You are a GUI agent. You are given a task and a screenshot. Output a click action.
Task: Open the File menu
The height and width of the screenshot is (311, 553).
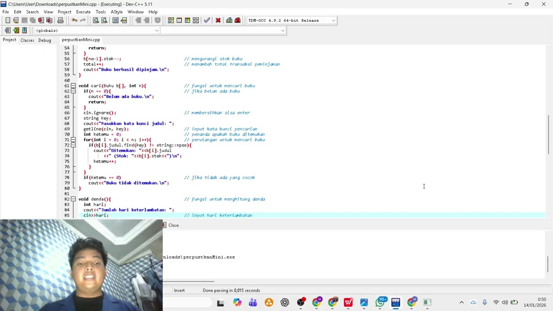coord(6,12)
